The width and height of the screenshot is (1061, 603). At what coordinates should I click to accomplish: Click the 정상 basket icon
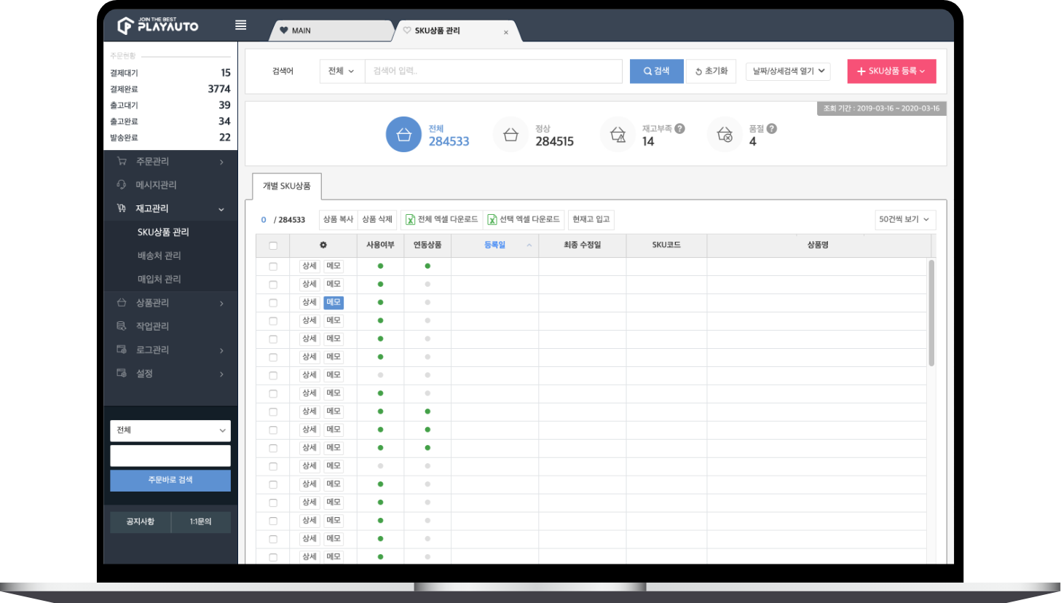click(x=510, y=135)
